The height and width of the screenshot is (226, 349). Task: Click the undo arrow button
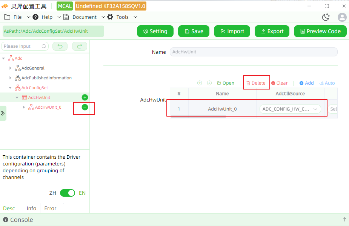pyautogui.click(x=60, y=46)
